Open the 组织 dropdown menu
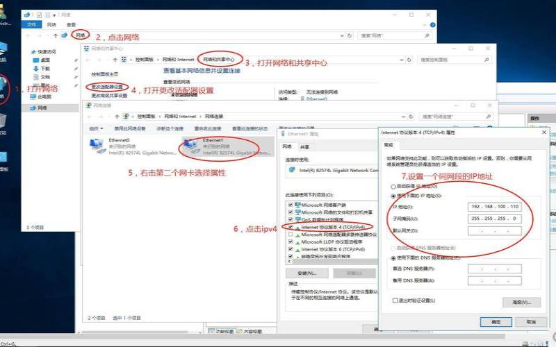Image resolution: width=556 pixels, height=347 pixels. point(96,128)
